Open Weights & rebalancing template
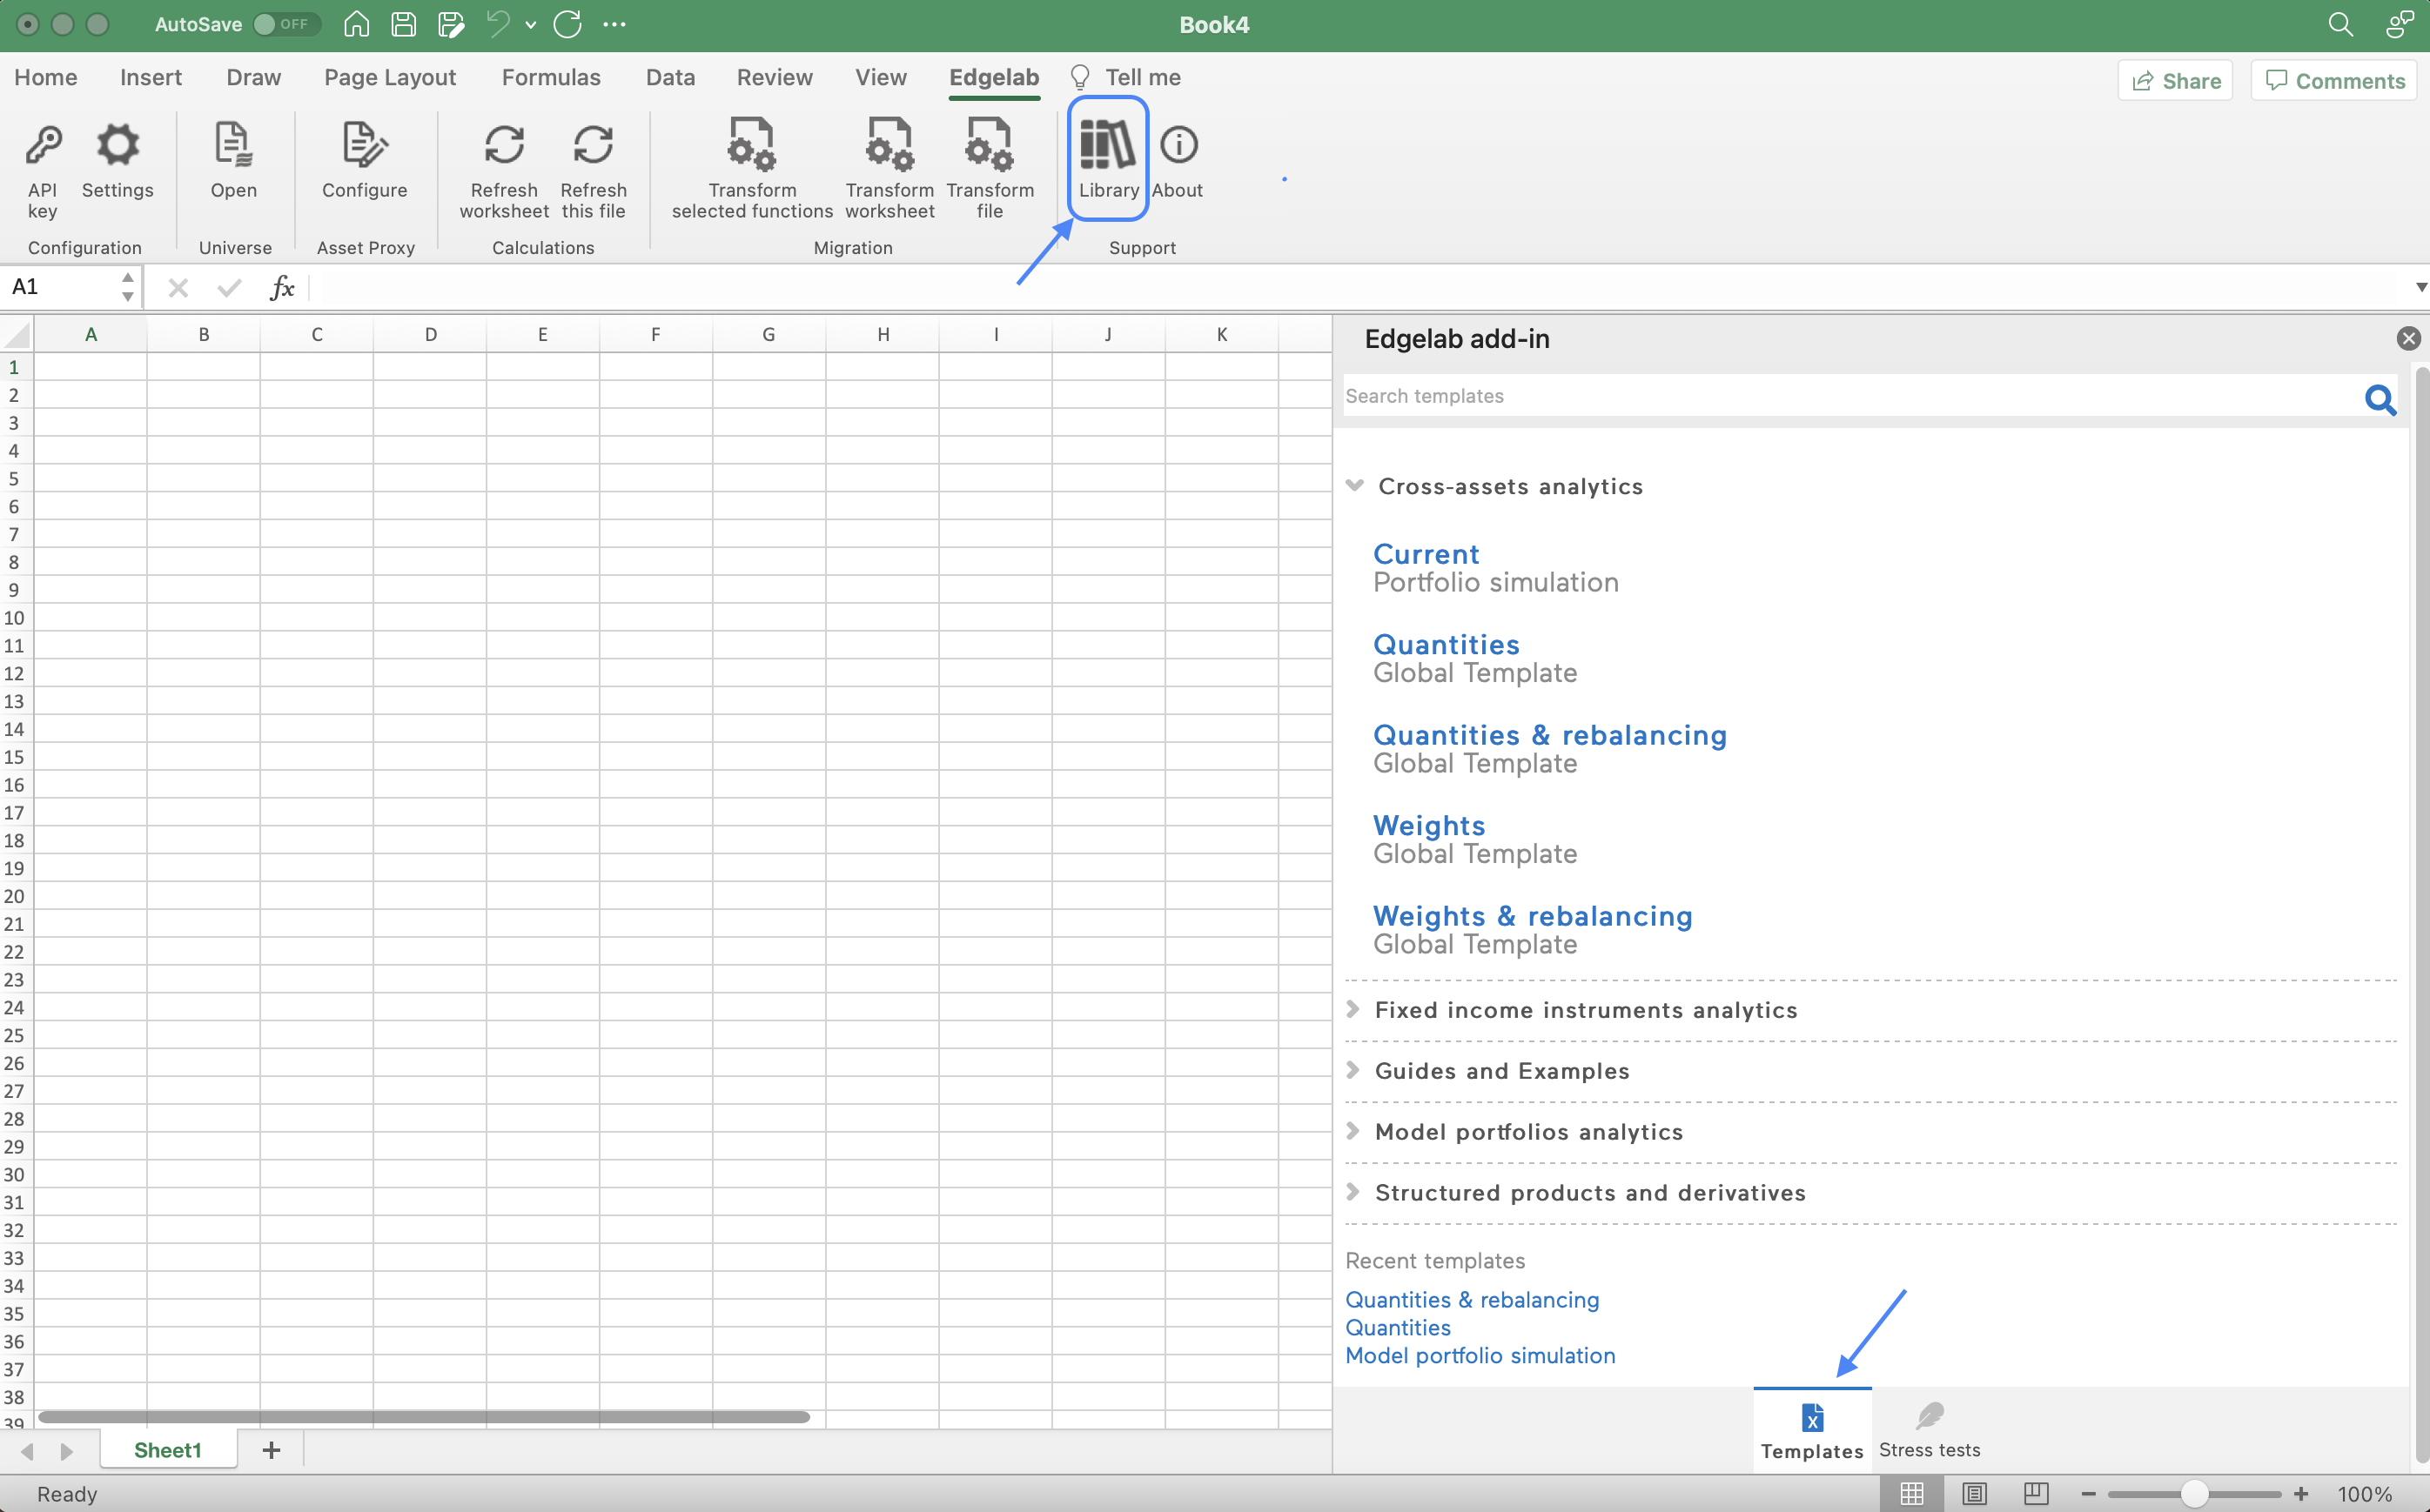The height and width of the screenshot is (1512, 2430). [1532, 929]
